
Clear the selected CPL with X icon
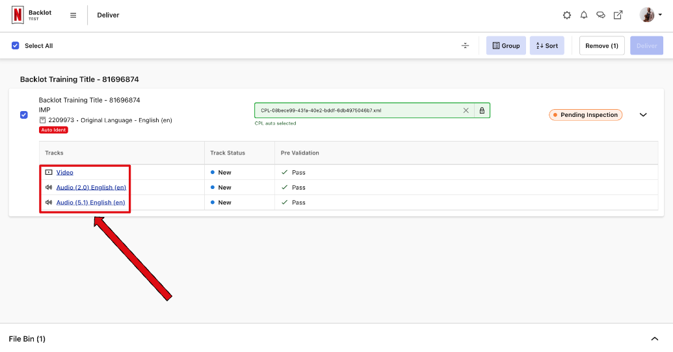tap(466, 110)
